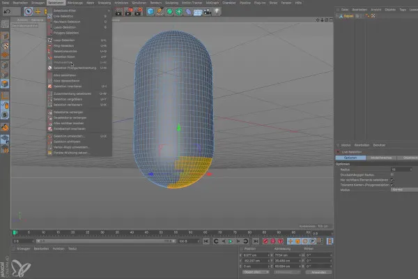Viewport: 418px width, 279px height.
Task: Click the record keyframe red button
Action: (x=267, y=241)
